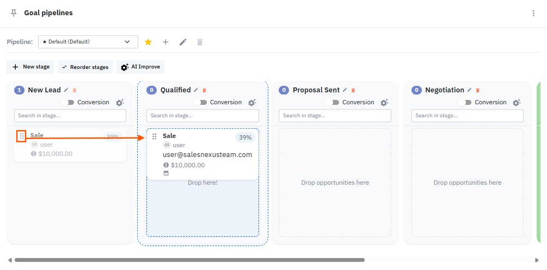
Task: Open the three-dot options menu
Action: [533, 13]
